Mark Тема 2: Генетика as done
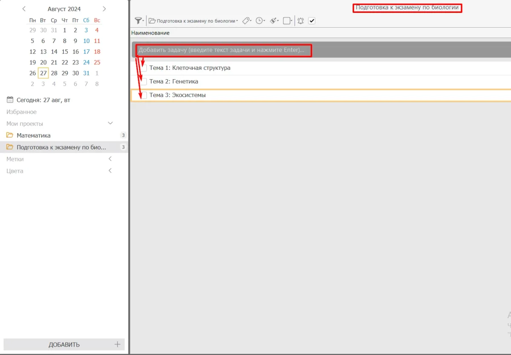This screenshot has height=355, width=511. (x=144, y=82)
